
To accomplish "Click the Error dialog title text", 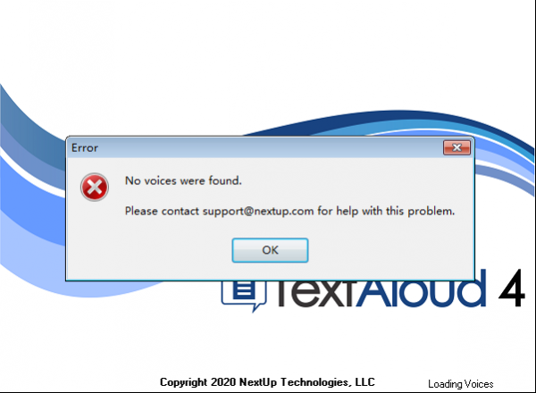I will 85,148.
